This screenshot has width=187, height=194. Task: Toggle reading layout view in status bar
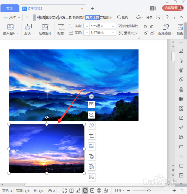click(71, 191)
